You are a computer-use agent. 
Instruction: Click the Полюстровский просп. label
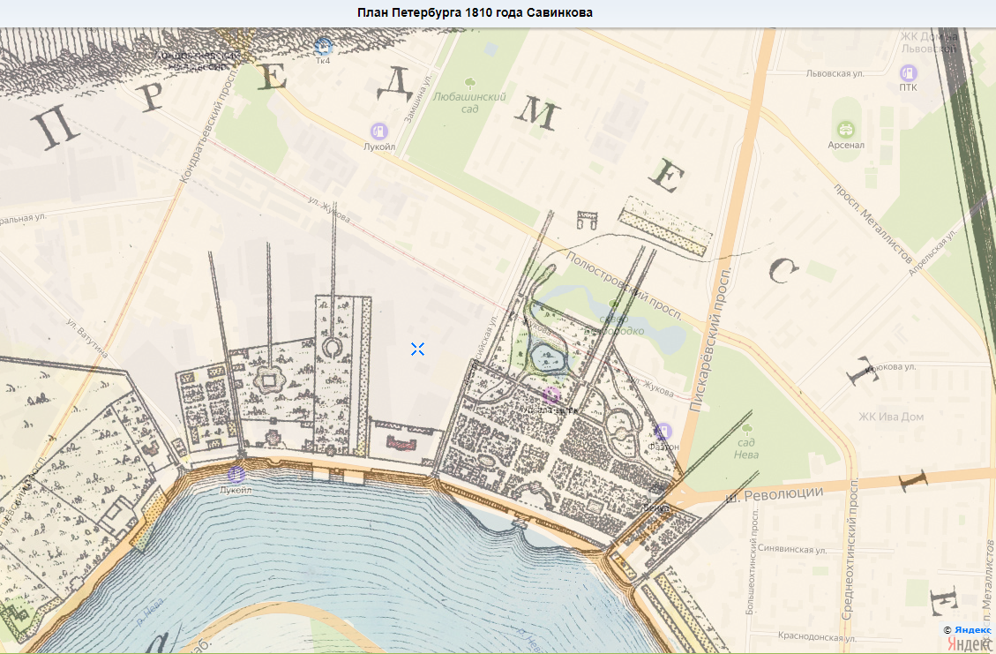[x=625, y=286]
